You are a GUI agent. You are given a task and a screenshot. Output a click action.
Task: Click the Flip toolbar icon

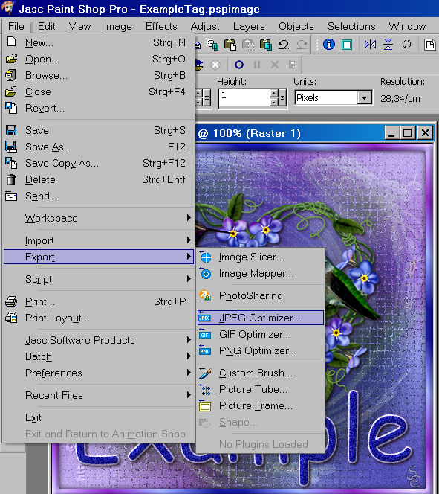click(388, 45)
